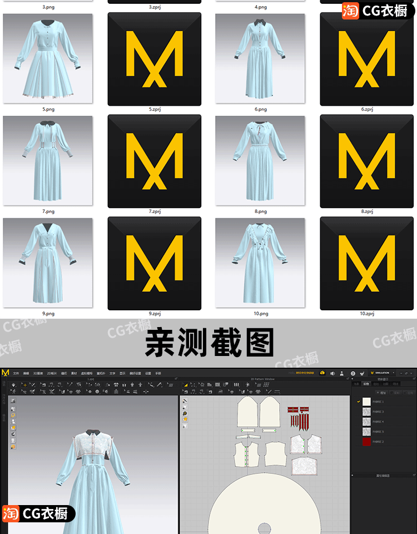Click the 增加 add fabric button
This screenshot has height=534, width=417.
381,393
